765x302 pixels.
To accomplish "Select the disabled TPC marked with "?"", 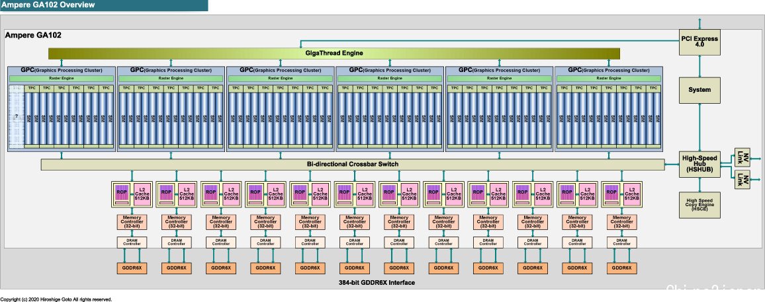I will [x=17, y=116].
